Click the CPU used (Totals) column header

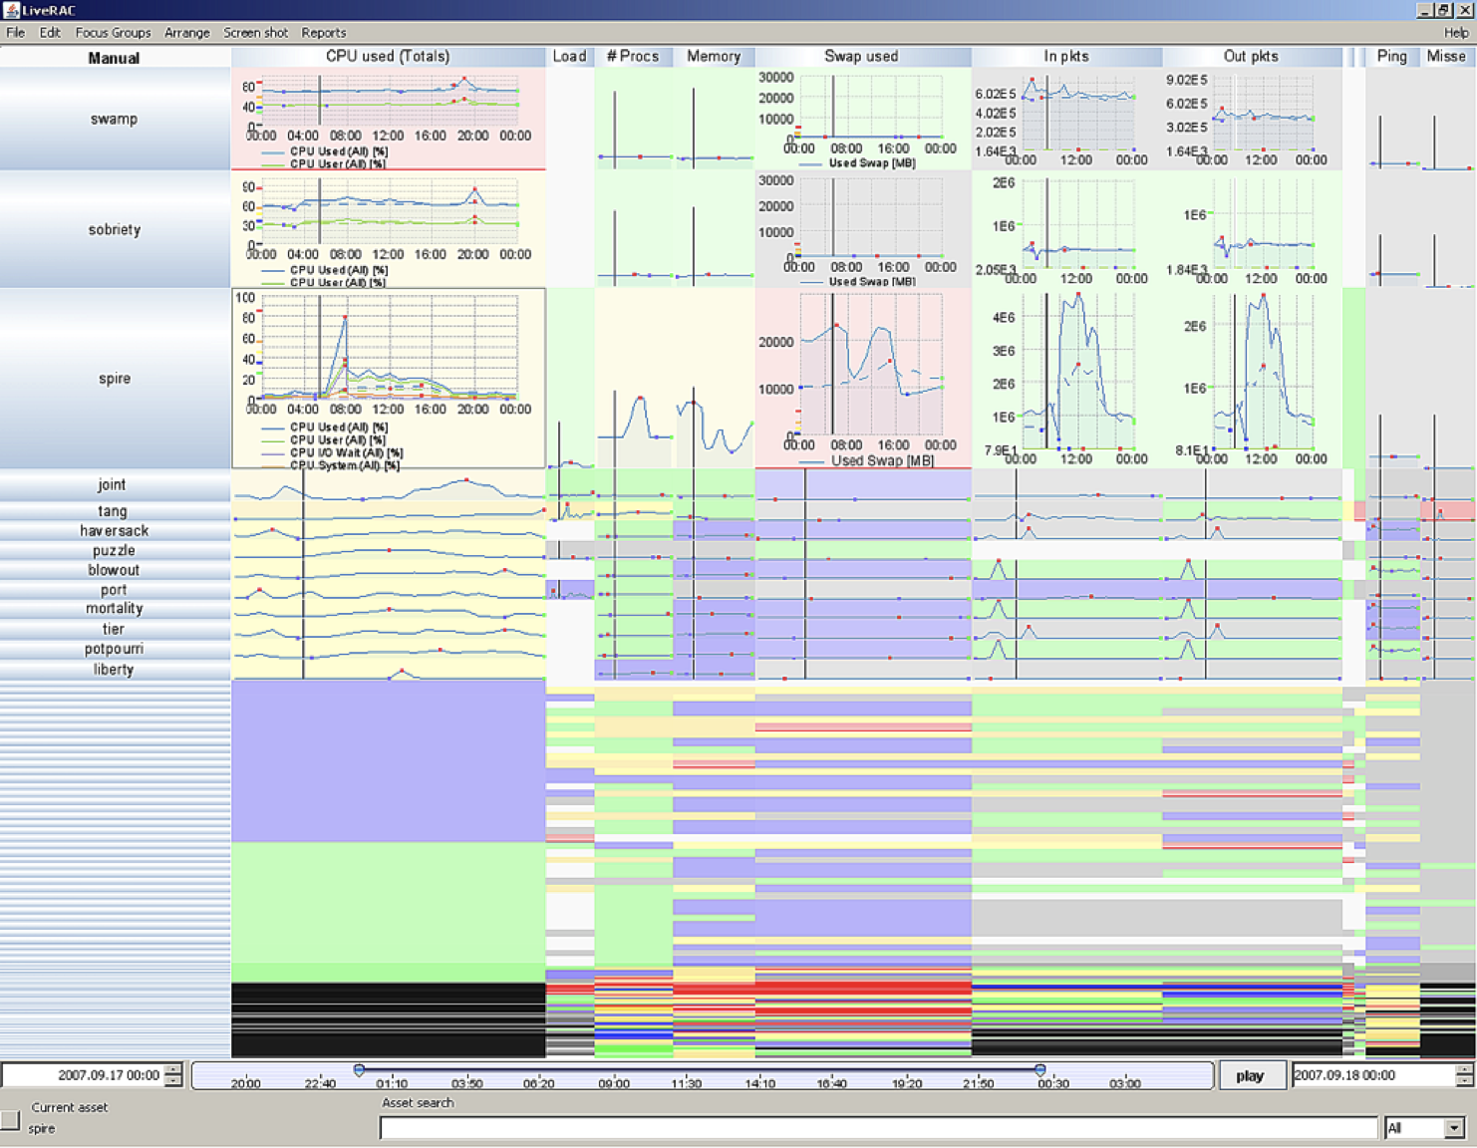click(x=387, y=57)
